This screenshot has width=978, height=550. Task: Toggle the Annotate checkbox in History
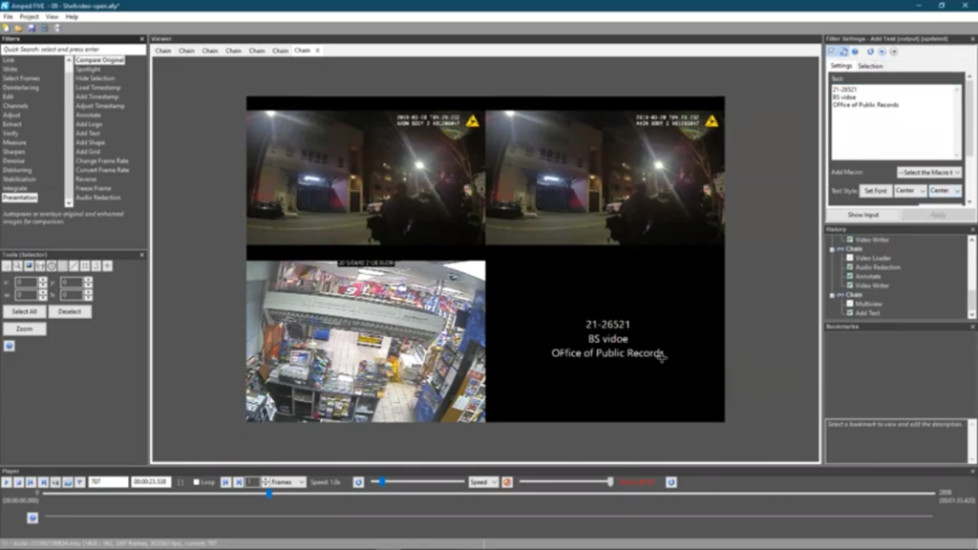point(849,276)
